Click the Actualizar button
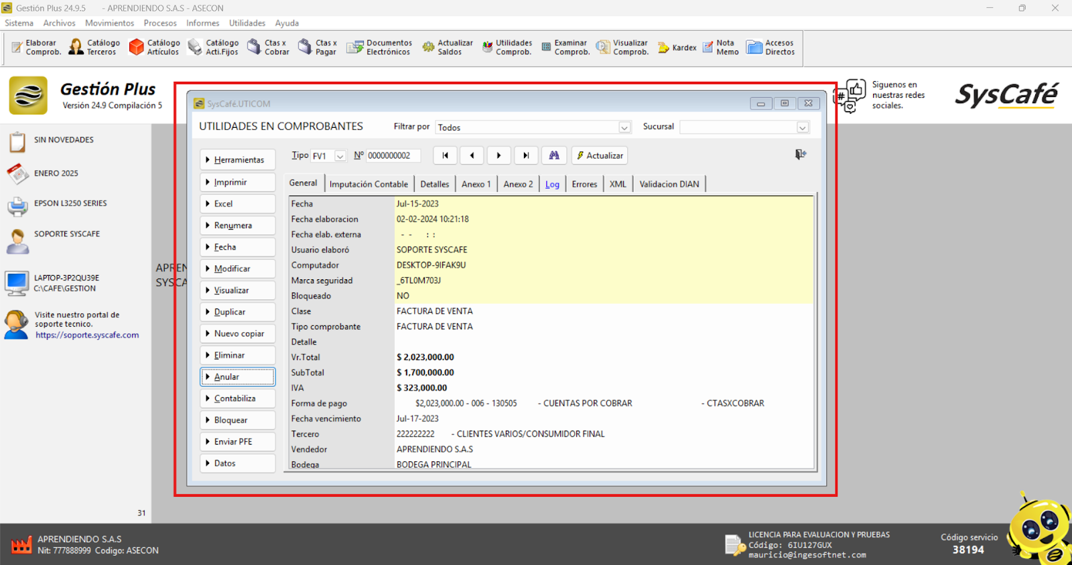The height and width of the screenshot is (565, 1072). tap(600, 155)
